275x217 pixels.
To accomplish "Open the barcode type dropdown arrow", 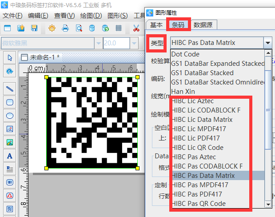I will point(268,43).
